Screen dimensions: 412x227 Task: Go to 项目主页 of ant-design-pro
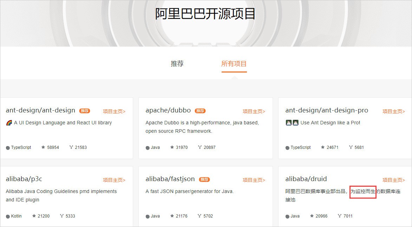(394, 111)
